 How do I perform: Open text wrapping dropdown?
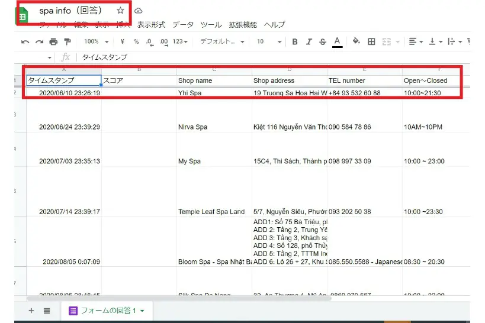455,41
